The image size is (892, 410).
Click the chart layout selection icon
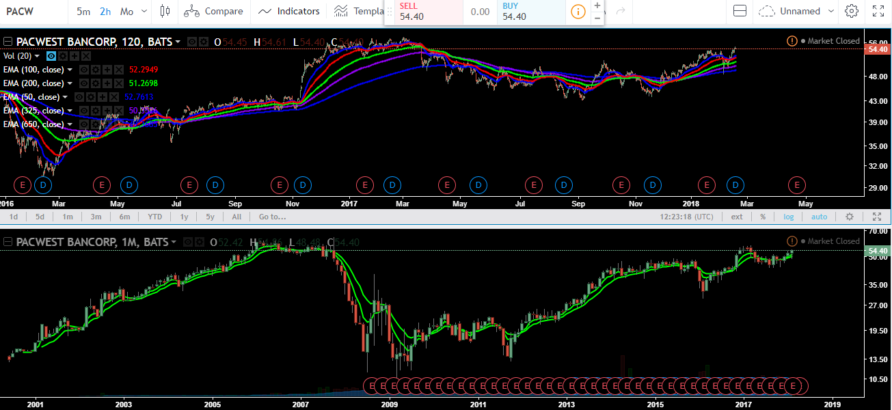pos(740,11)
